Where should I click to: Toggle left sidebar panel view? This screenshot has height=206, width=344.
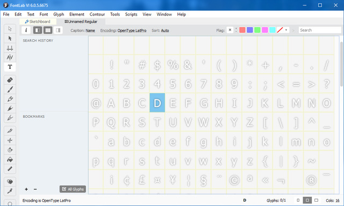click(x=38, y=30)
